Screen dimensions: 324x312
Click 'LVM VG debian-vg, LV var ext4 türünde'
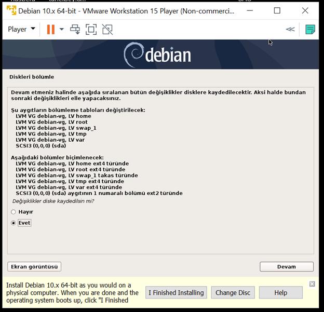click(69, 187)
